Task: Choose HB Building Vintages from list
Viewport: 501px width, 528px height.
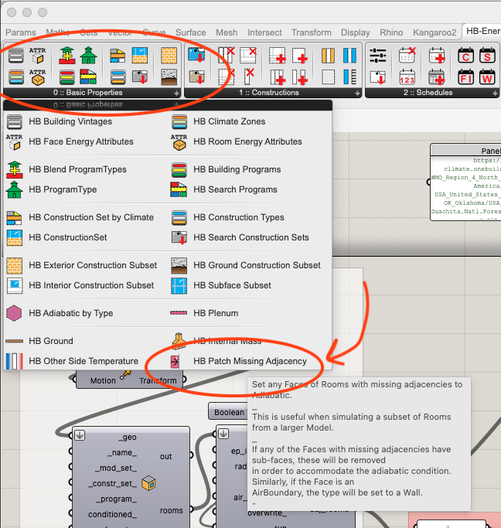Action: 70,121
